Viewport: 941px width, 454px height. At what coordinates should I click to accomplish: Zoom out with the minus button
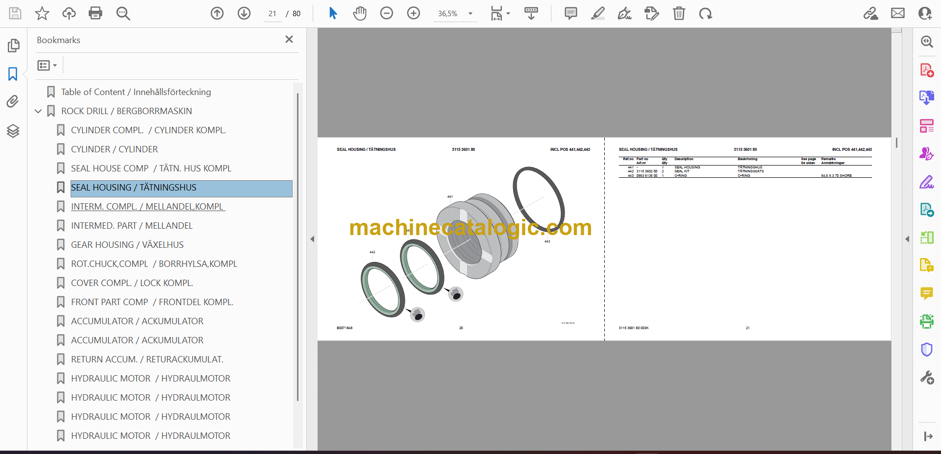click(387, 13)
